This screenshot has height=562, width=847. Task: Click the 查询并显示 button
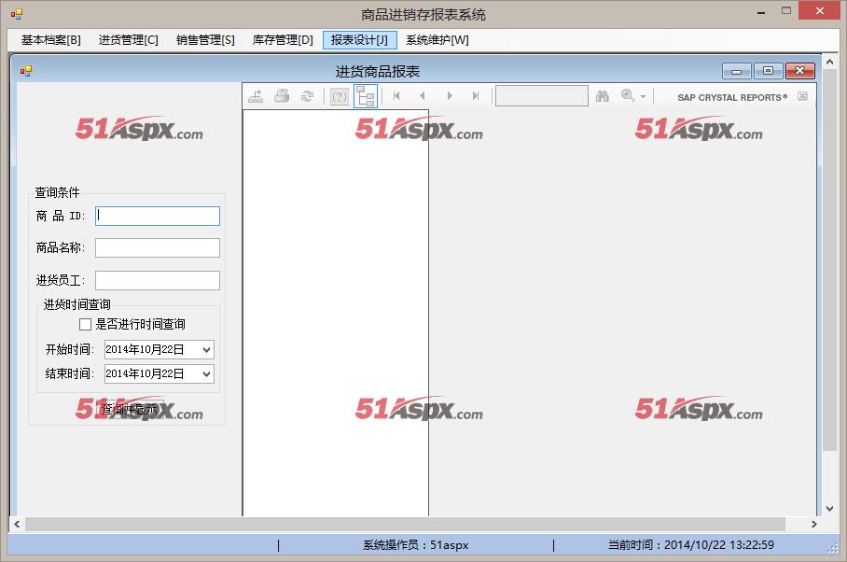[130, 409]
